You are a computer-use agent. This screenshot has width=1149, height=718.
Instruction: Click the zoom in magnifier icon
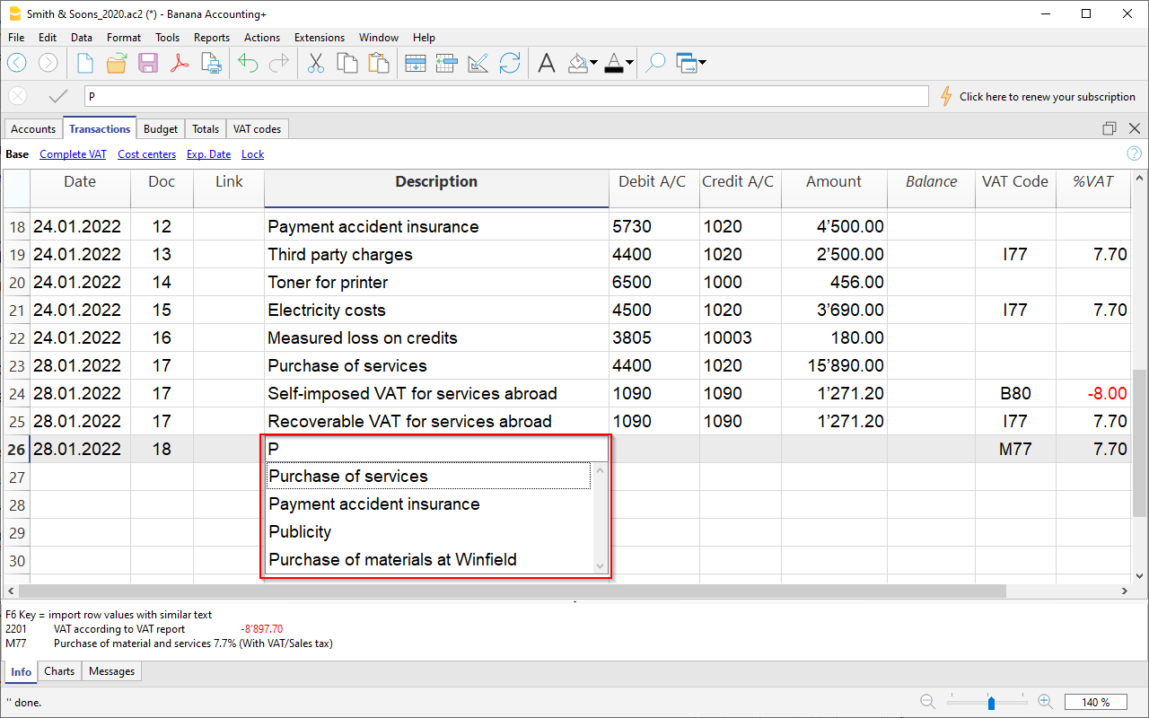click(1046, 702)
